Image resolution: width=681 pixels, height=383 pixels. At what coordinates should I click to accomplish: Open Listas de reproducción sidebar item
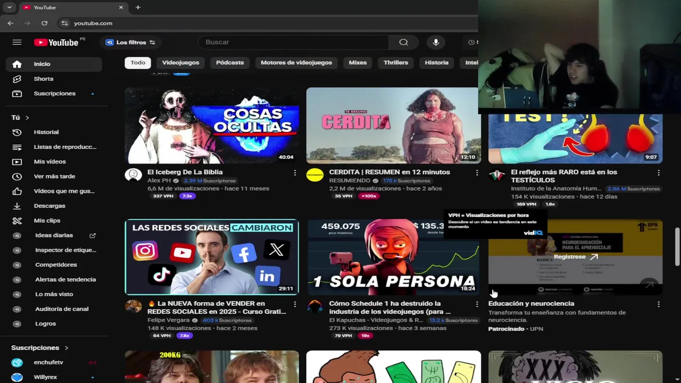coord(54,147)
